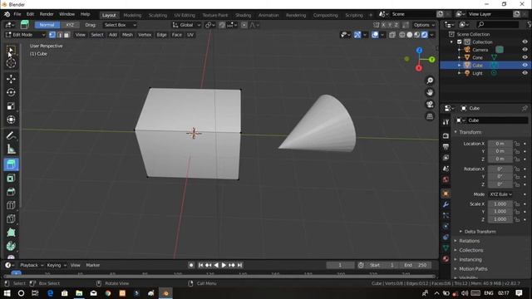Viewport: 532px width, 299px height.
Task: Select the Move tool
Action: pos(11,79)
